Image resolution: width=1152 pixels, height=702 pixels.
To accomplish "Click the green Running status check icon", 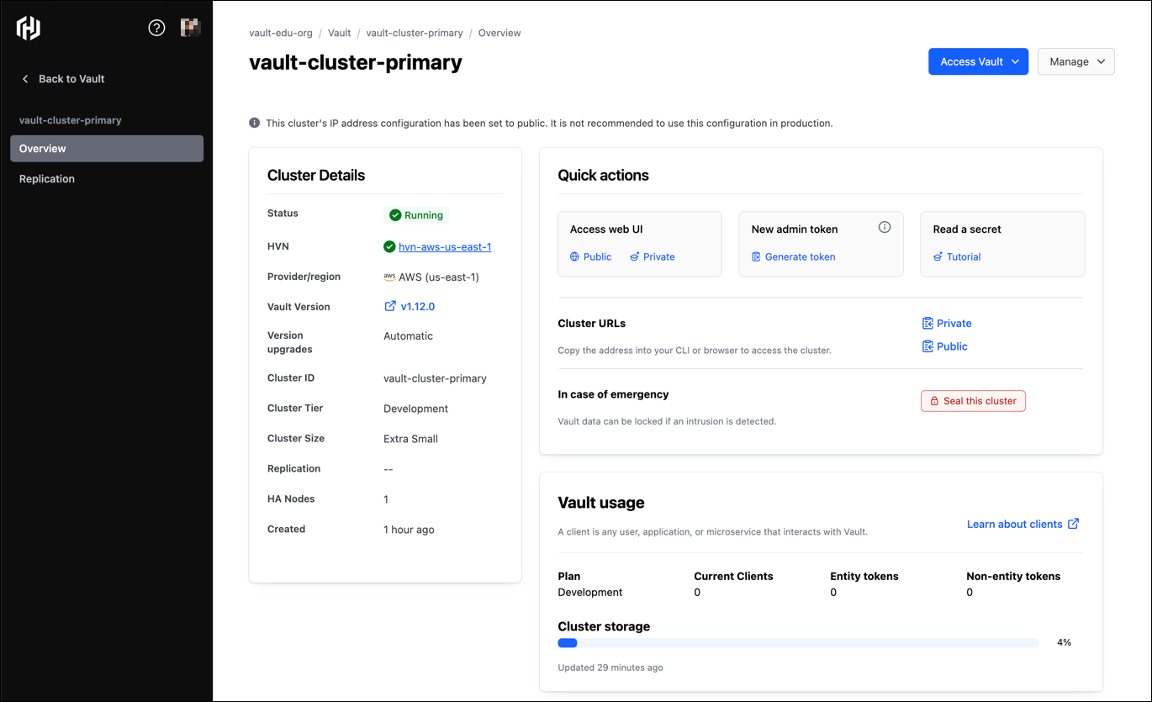I will coord(395,215).
